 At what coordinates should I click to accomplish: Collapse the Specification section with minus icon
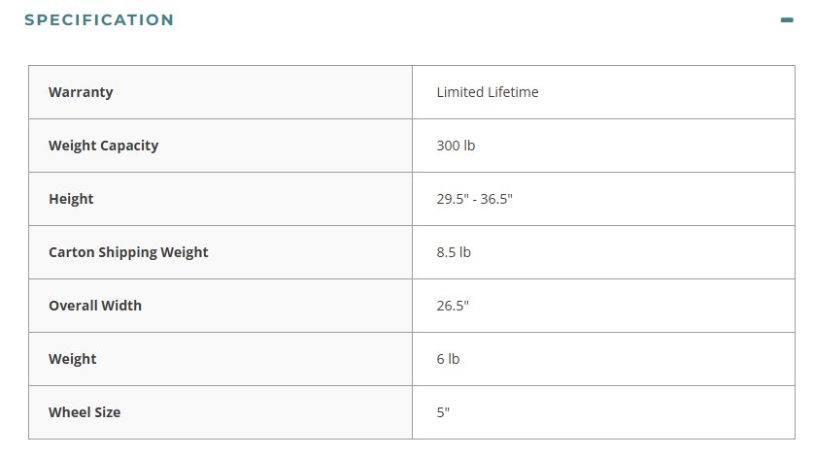pos(787,19)
